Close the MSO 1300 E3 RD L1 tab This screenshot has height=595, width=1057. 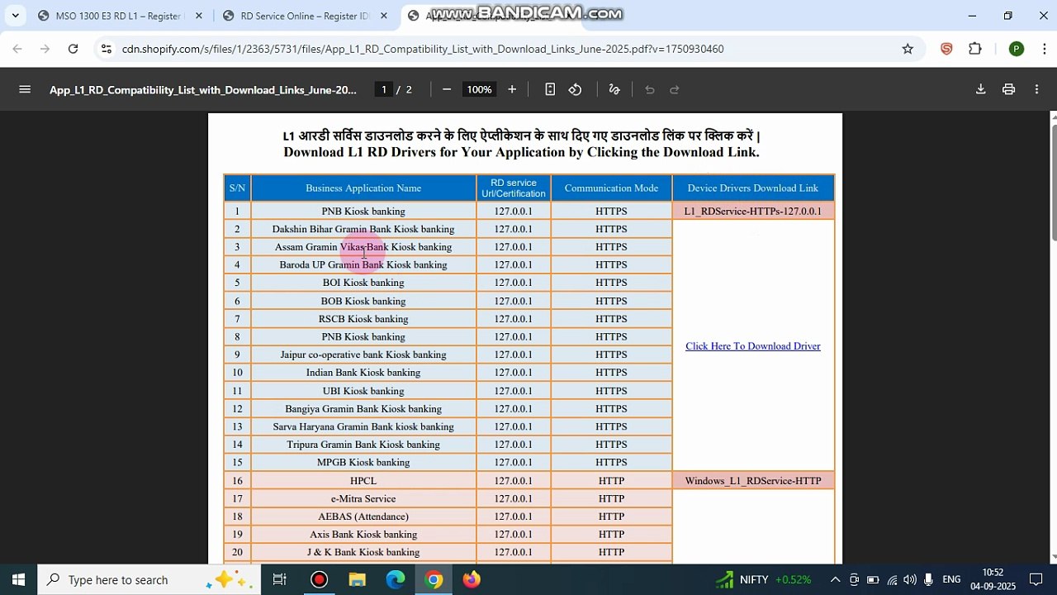click(199, 16)
